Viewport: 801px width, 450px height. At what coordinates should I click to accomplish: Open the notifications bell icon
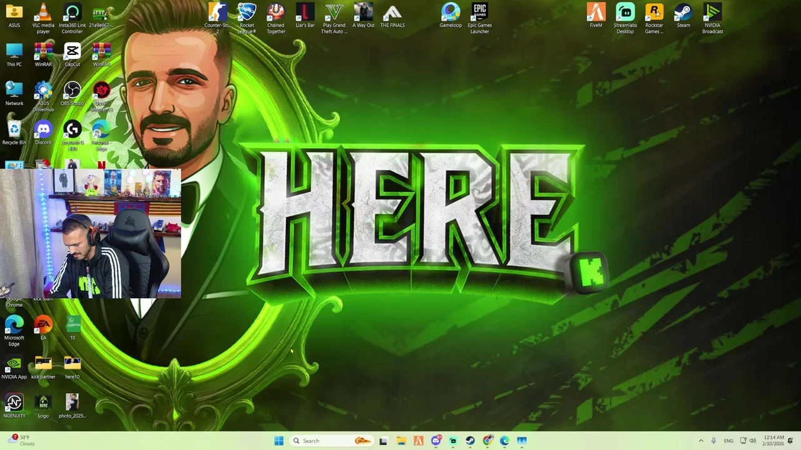(790, 441)
